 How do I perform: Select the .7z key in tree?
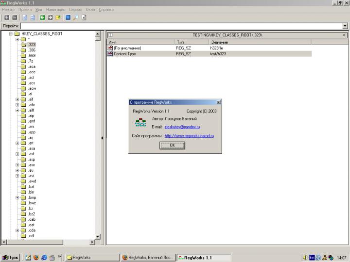click(x=32, y=61)
